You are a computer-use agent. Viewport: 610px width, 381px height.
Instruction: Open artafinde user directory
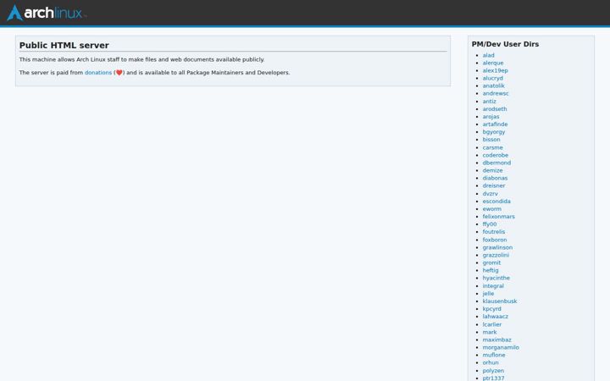[x=495, y=124]
